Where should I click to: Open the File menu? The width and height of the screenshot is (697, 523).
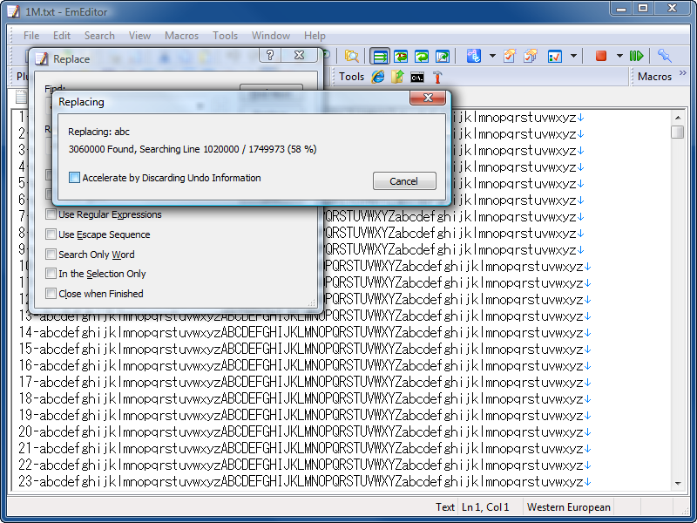[x=31, y=36]
